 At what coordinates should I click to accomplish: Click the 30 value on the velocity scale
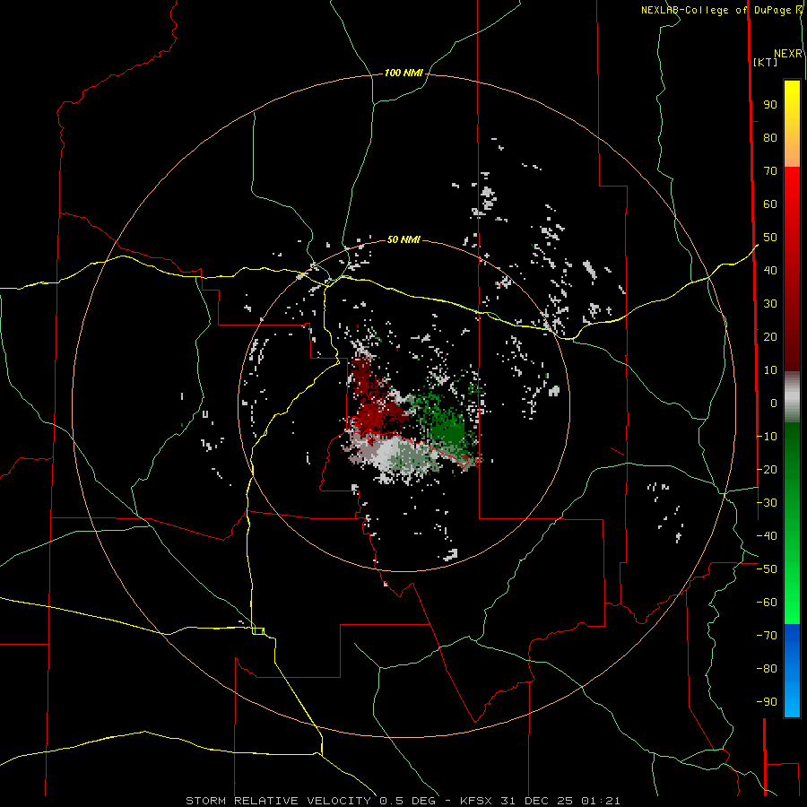pyautogui.click(x=770, y=304)
